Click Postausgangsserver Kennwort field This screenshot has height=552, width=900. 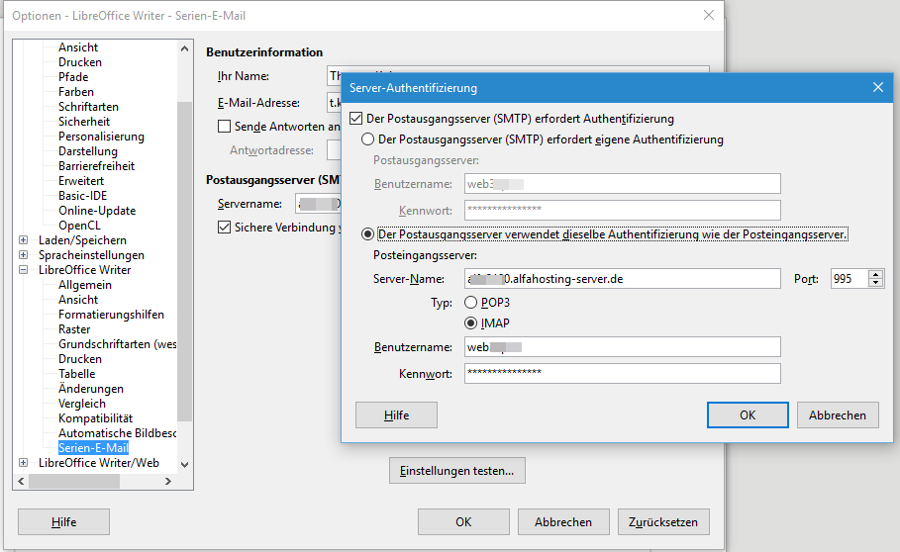[x=622, y=211]
